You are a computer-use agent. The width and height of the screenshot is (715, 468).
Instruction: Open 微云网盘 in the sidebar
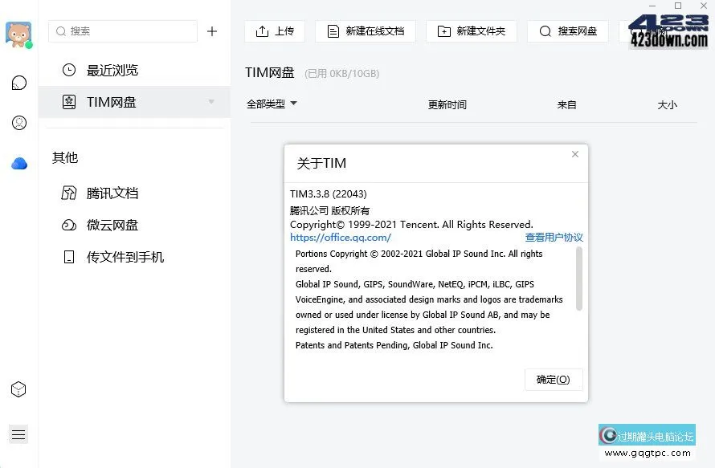point(112,225)
